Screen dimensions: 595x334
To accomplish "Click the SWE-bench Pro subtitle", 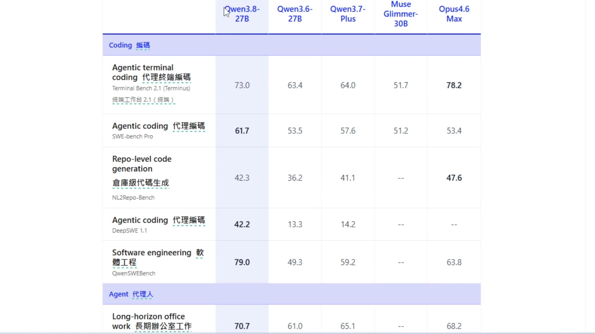I will point(132,136).
